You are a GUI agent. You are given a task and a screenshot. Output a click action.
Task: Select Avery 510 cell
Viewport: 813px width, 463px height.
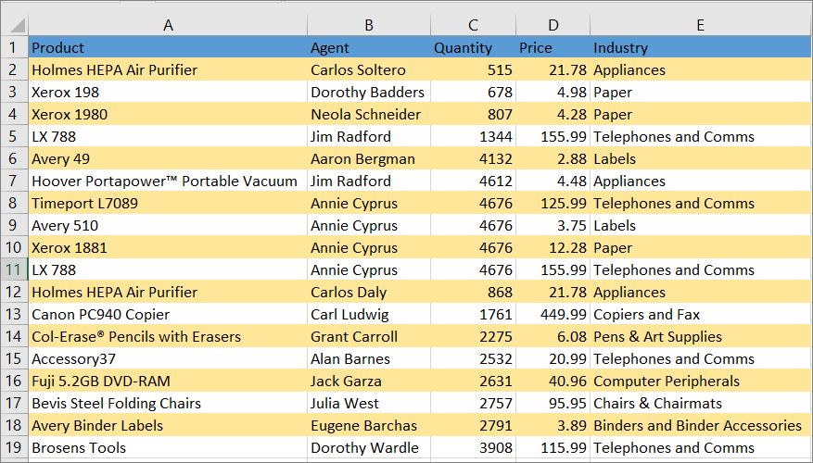pyautogui.click(x=168, y=225)
